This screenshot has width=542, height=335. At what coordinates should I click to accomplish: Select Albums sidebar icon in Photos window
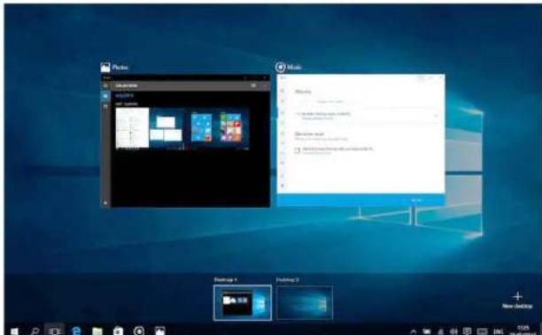pos(105,107)
